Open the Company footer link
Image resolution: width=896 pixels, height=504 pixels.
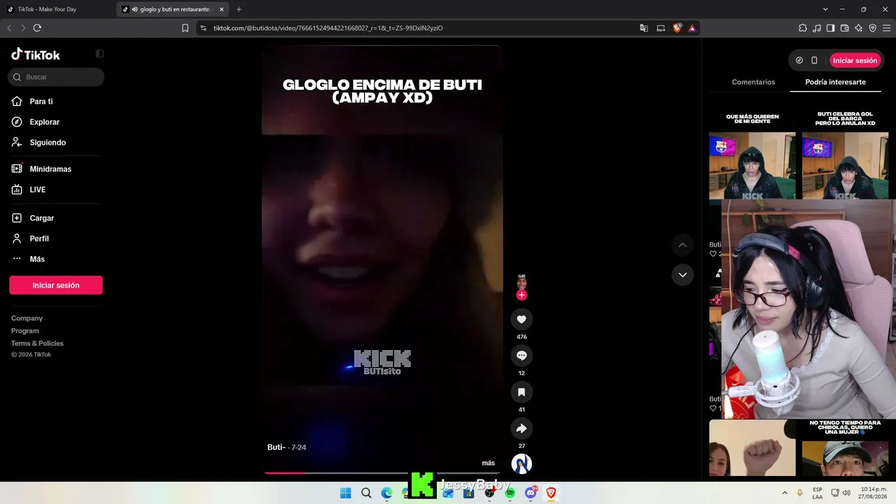pos(27,318)
